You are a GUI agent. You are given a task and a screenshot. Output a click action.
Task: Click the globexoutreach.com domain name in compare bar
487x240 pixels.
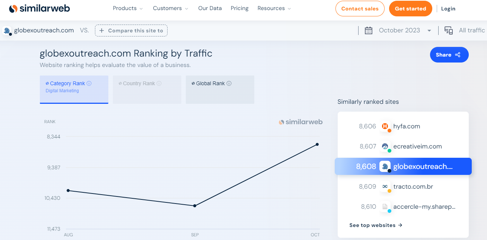click(x=44, y=31)
